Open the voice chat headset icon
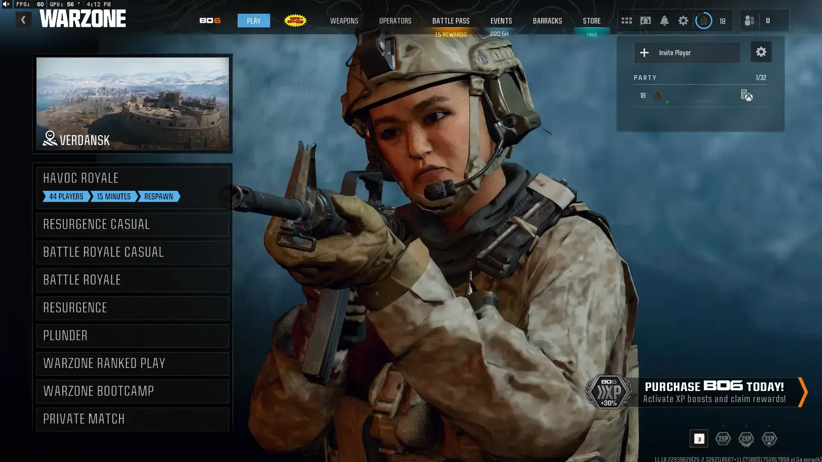822x462 pixels. pyautogui.click(x=645, y=21)
